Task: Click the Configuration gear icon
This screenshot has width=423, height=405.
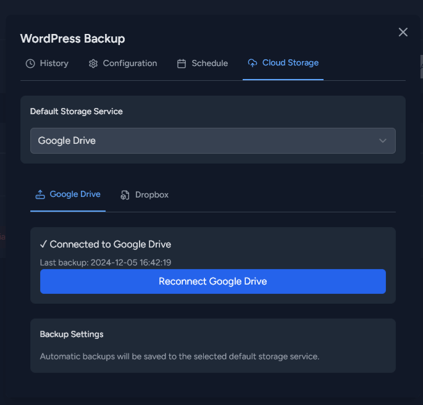Action: tap(93, 64)
